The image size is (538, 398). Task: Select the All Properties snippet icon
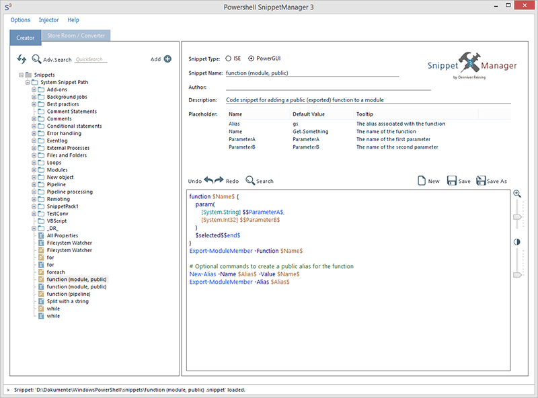click(41, 235)
